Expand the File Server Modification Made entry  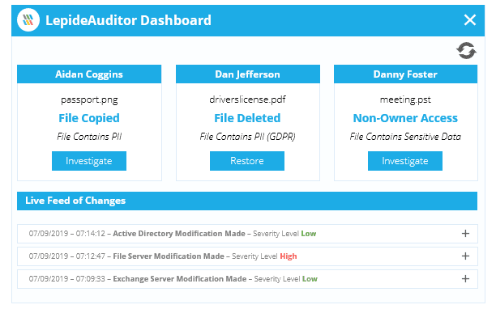(x=465, y=256)
